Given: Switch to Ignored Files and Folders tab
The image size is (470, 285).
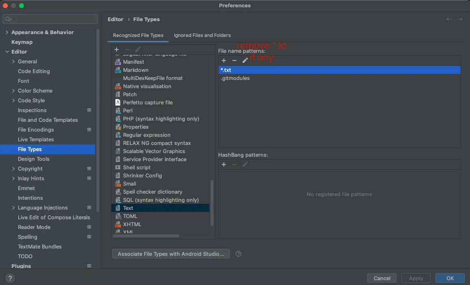Looking at the screenshot, I should [x=202, y=35].
